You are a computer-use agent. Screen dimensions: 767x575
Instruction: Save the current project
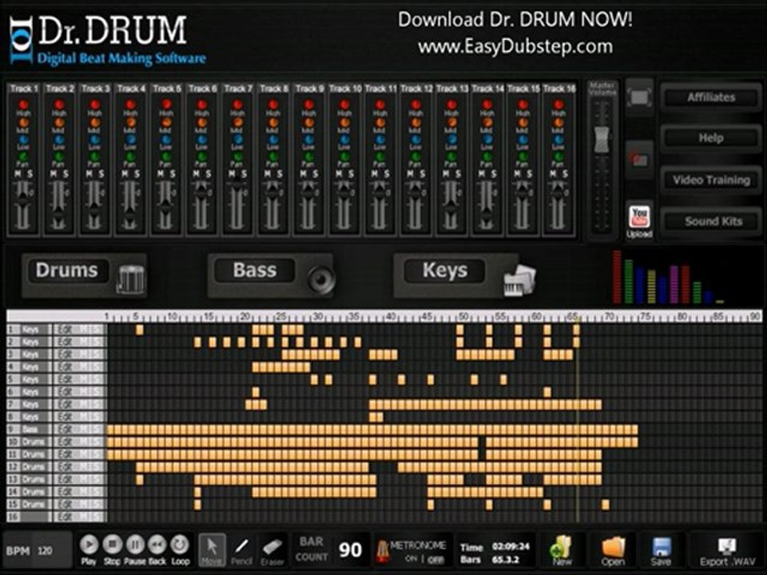[661, 550]
